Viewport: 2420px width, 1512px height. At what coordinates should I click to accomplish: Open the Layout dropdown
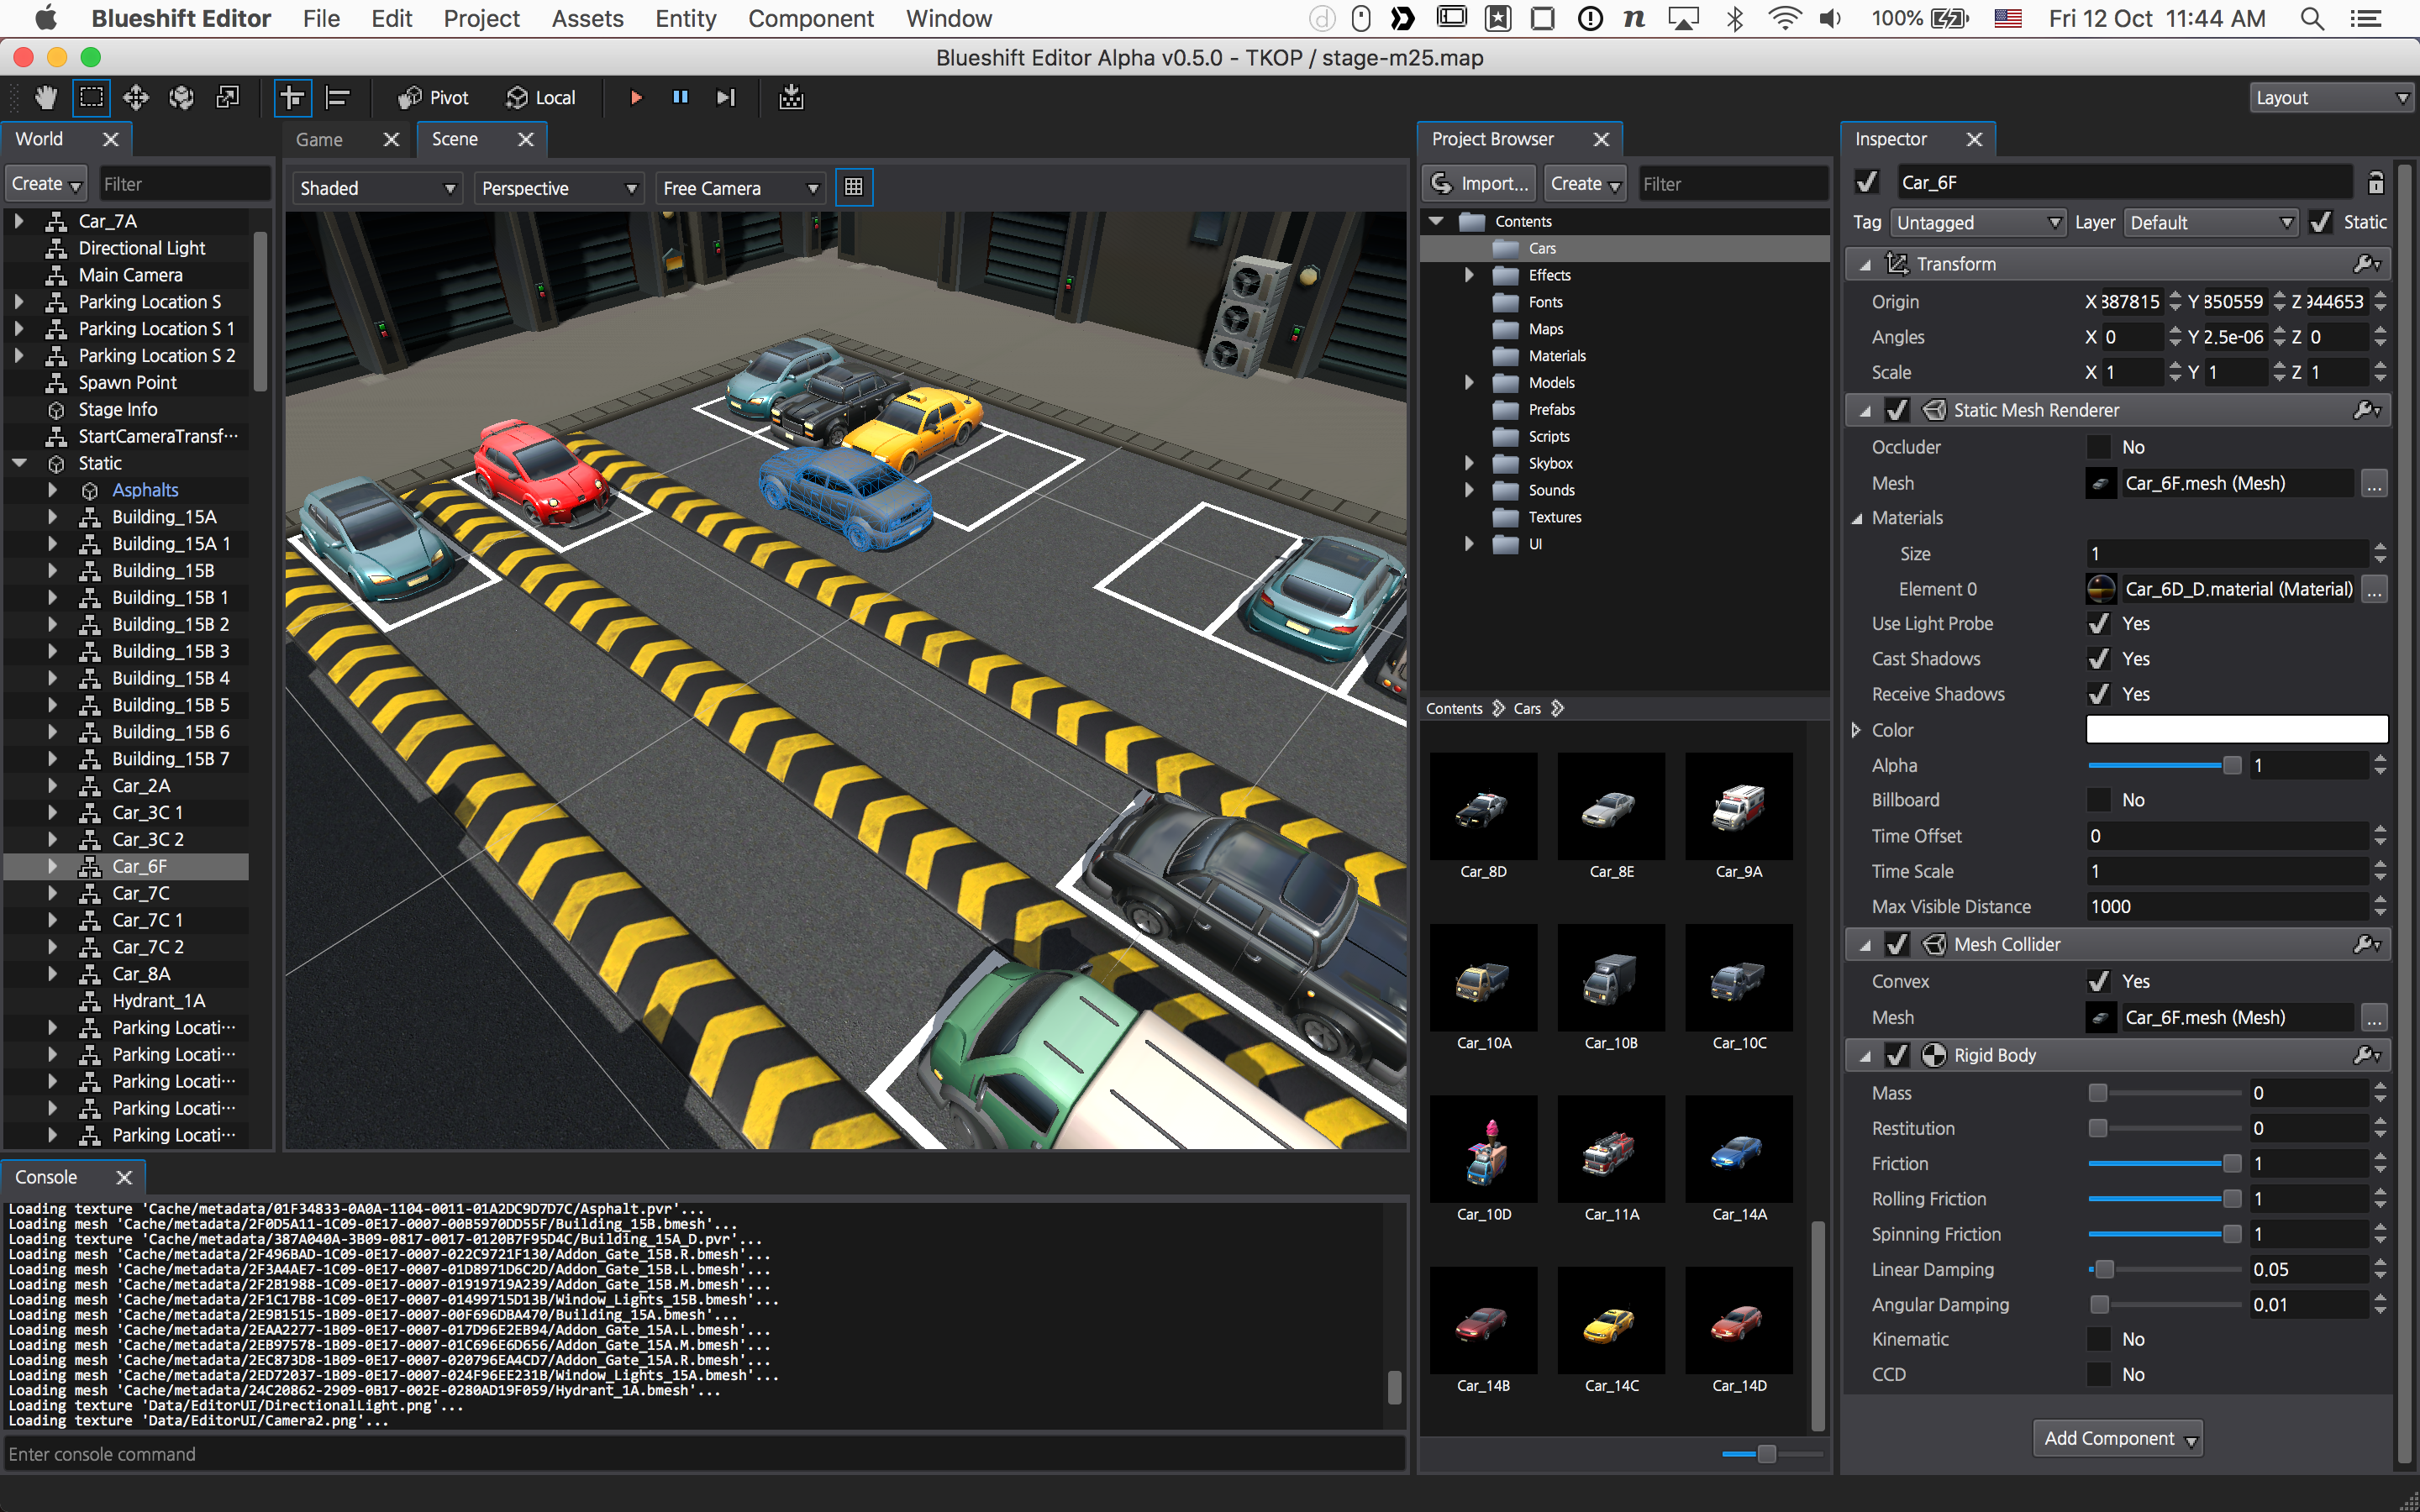coord(2330,97)
